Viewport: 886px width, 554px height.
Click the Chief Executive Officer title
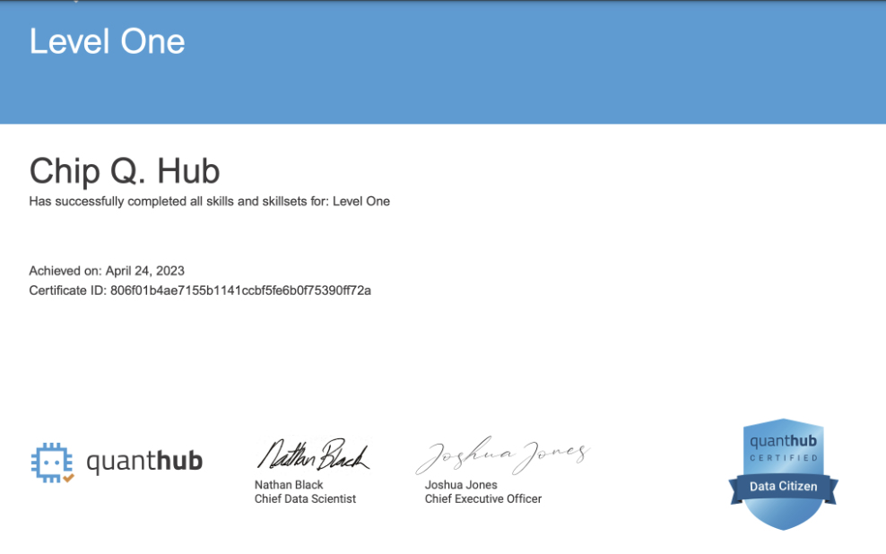point(482,498)
